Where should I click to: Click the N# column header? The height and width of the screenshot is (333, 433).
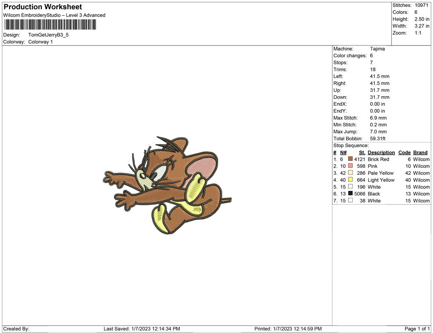coord(343,153)
